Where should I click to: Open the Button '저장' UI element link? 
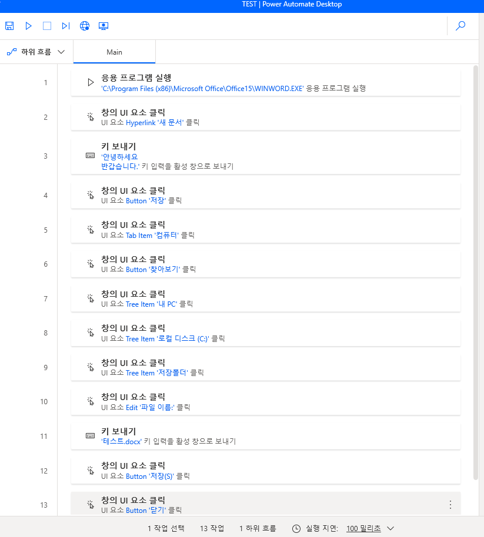146,201
